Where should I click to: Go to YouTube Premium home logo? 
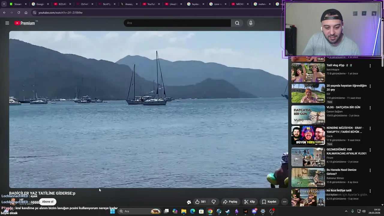point(25,23)
